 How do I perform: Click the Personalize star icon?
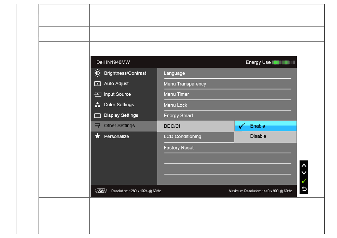(97, 136)
